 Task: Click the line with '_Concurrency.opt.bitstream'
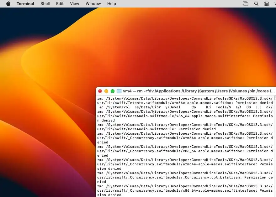pyautogui.click(x=185, y=177)
